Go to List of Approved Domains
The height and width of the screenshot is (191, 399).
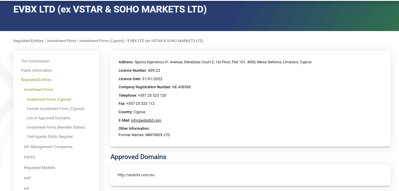click(48, 118)
